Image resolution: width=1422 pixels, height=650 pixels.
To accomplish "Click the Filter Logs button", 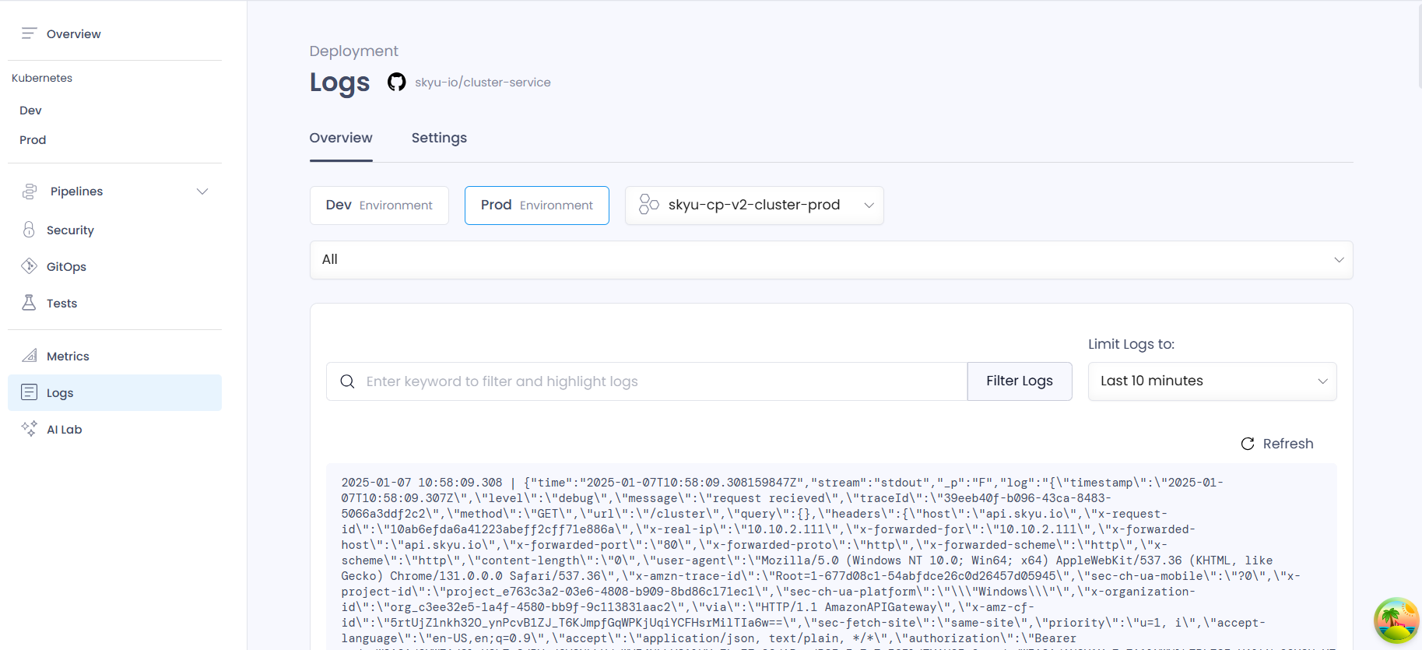I will [x=1020, y=381].
